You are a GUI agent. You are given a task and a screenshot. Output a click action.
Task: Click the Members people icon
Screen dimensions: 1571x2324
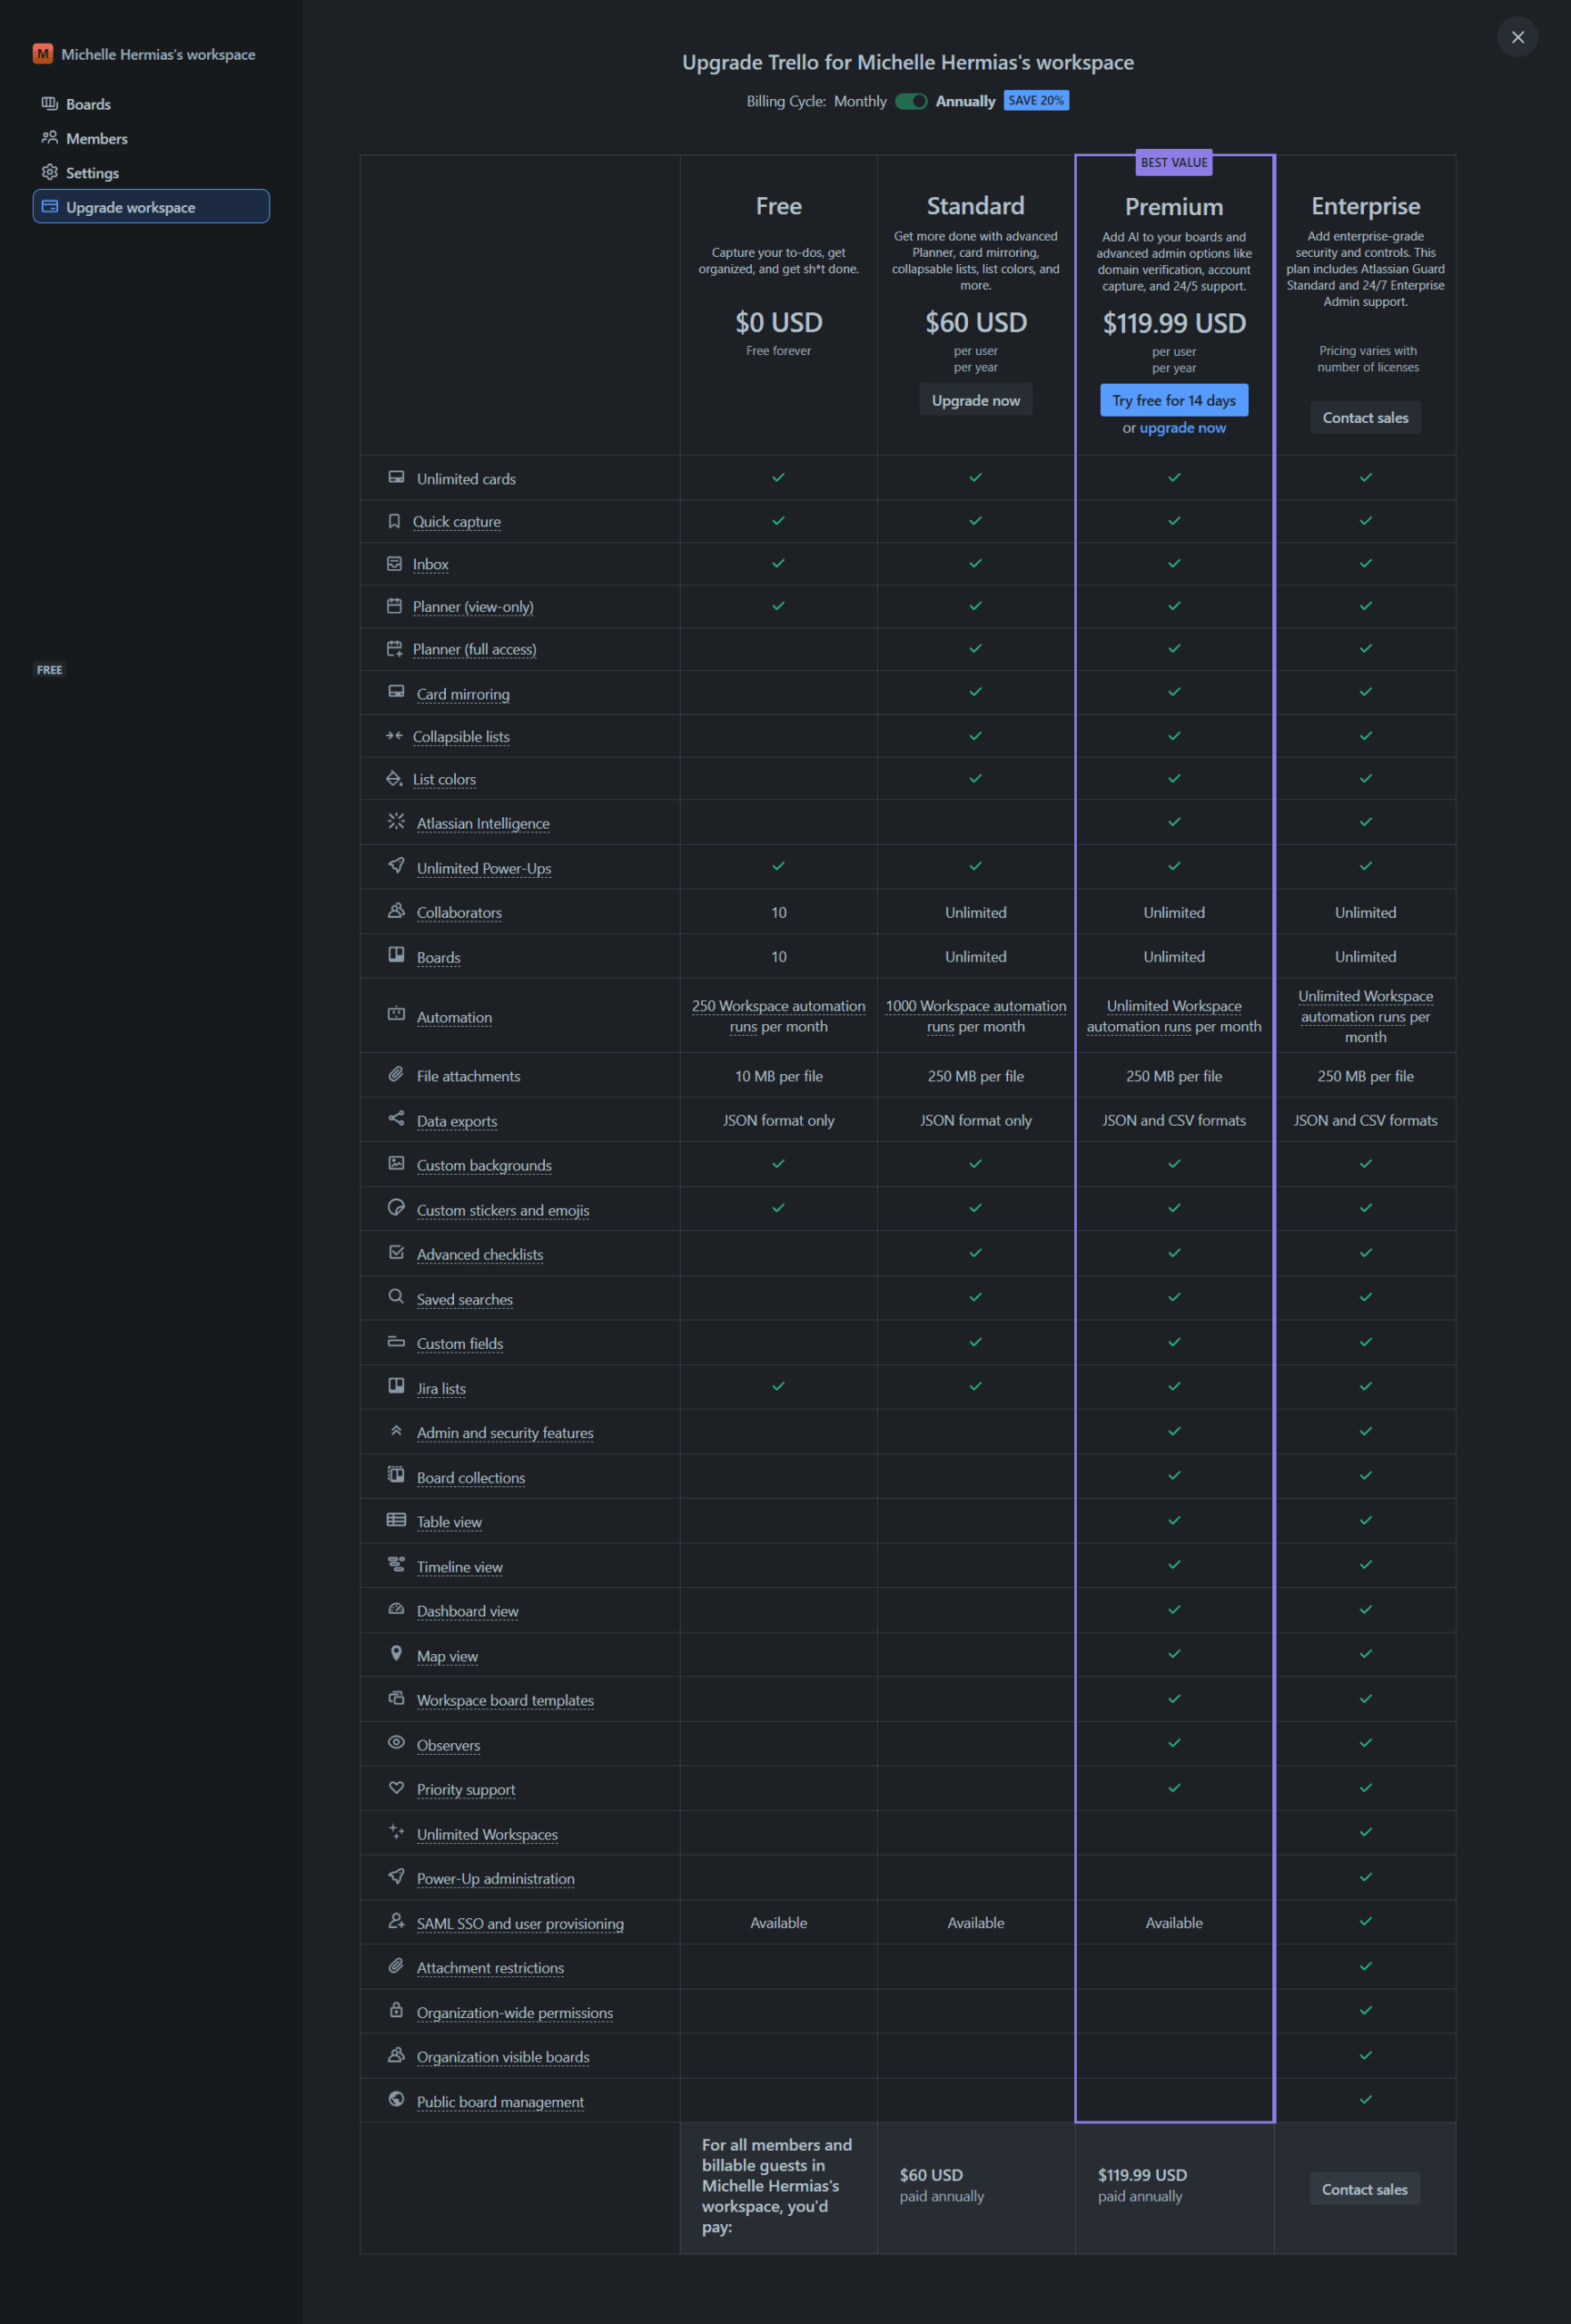[49, 138]
